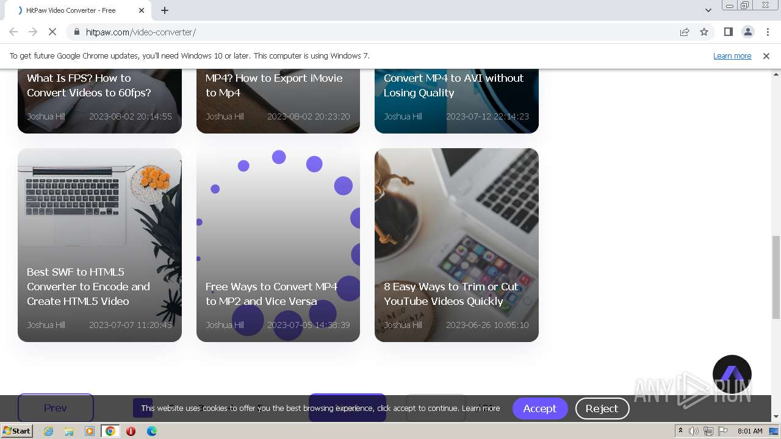Click the scrollbar down arrow

coord(776,417)
